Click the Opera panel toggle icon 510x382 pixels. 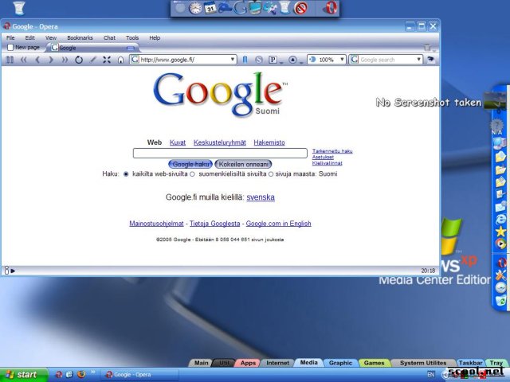click(x=10, y=60)
